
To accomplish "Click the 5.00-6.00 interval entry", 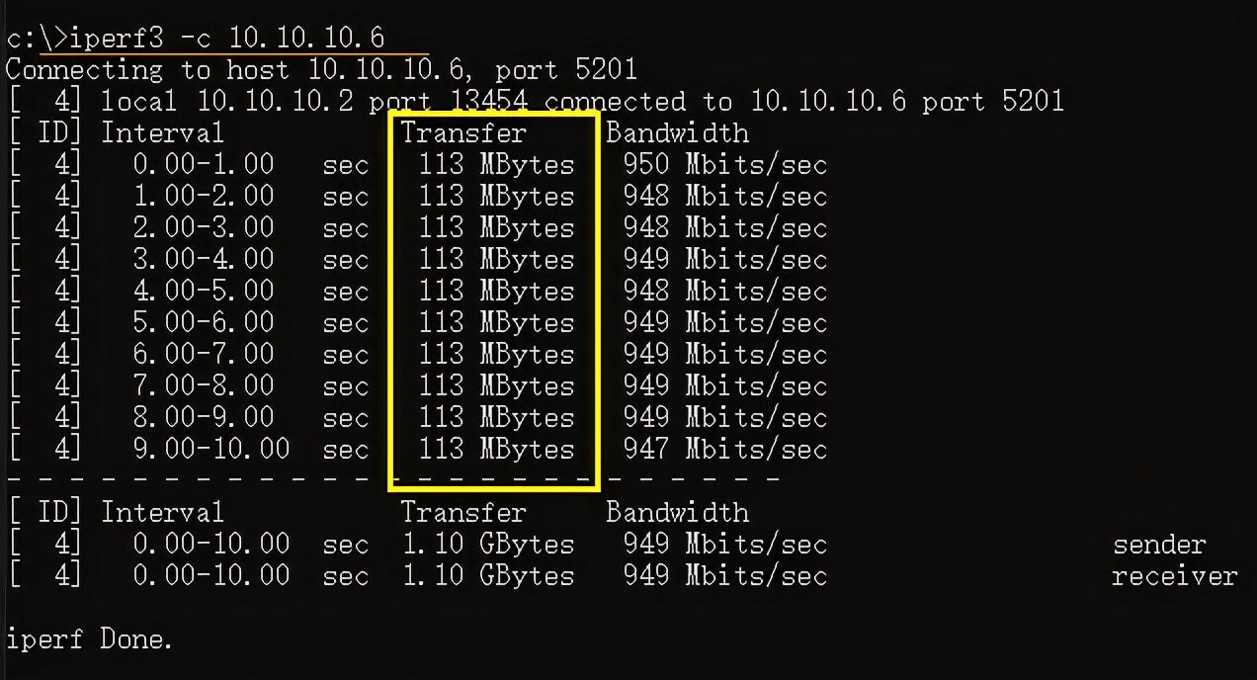I will (x=204, y=322).
